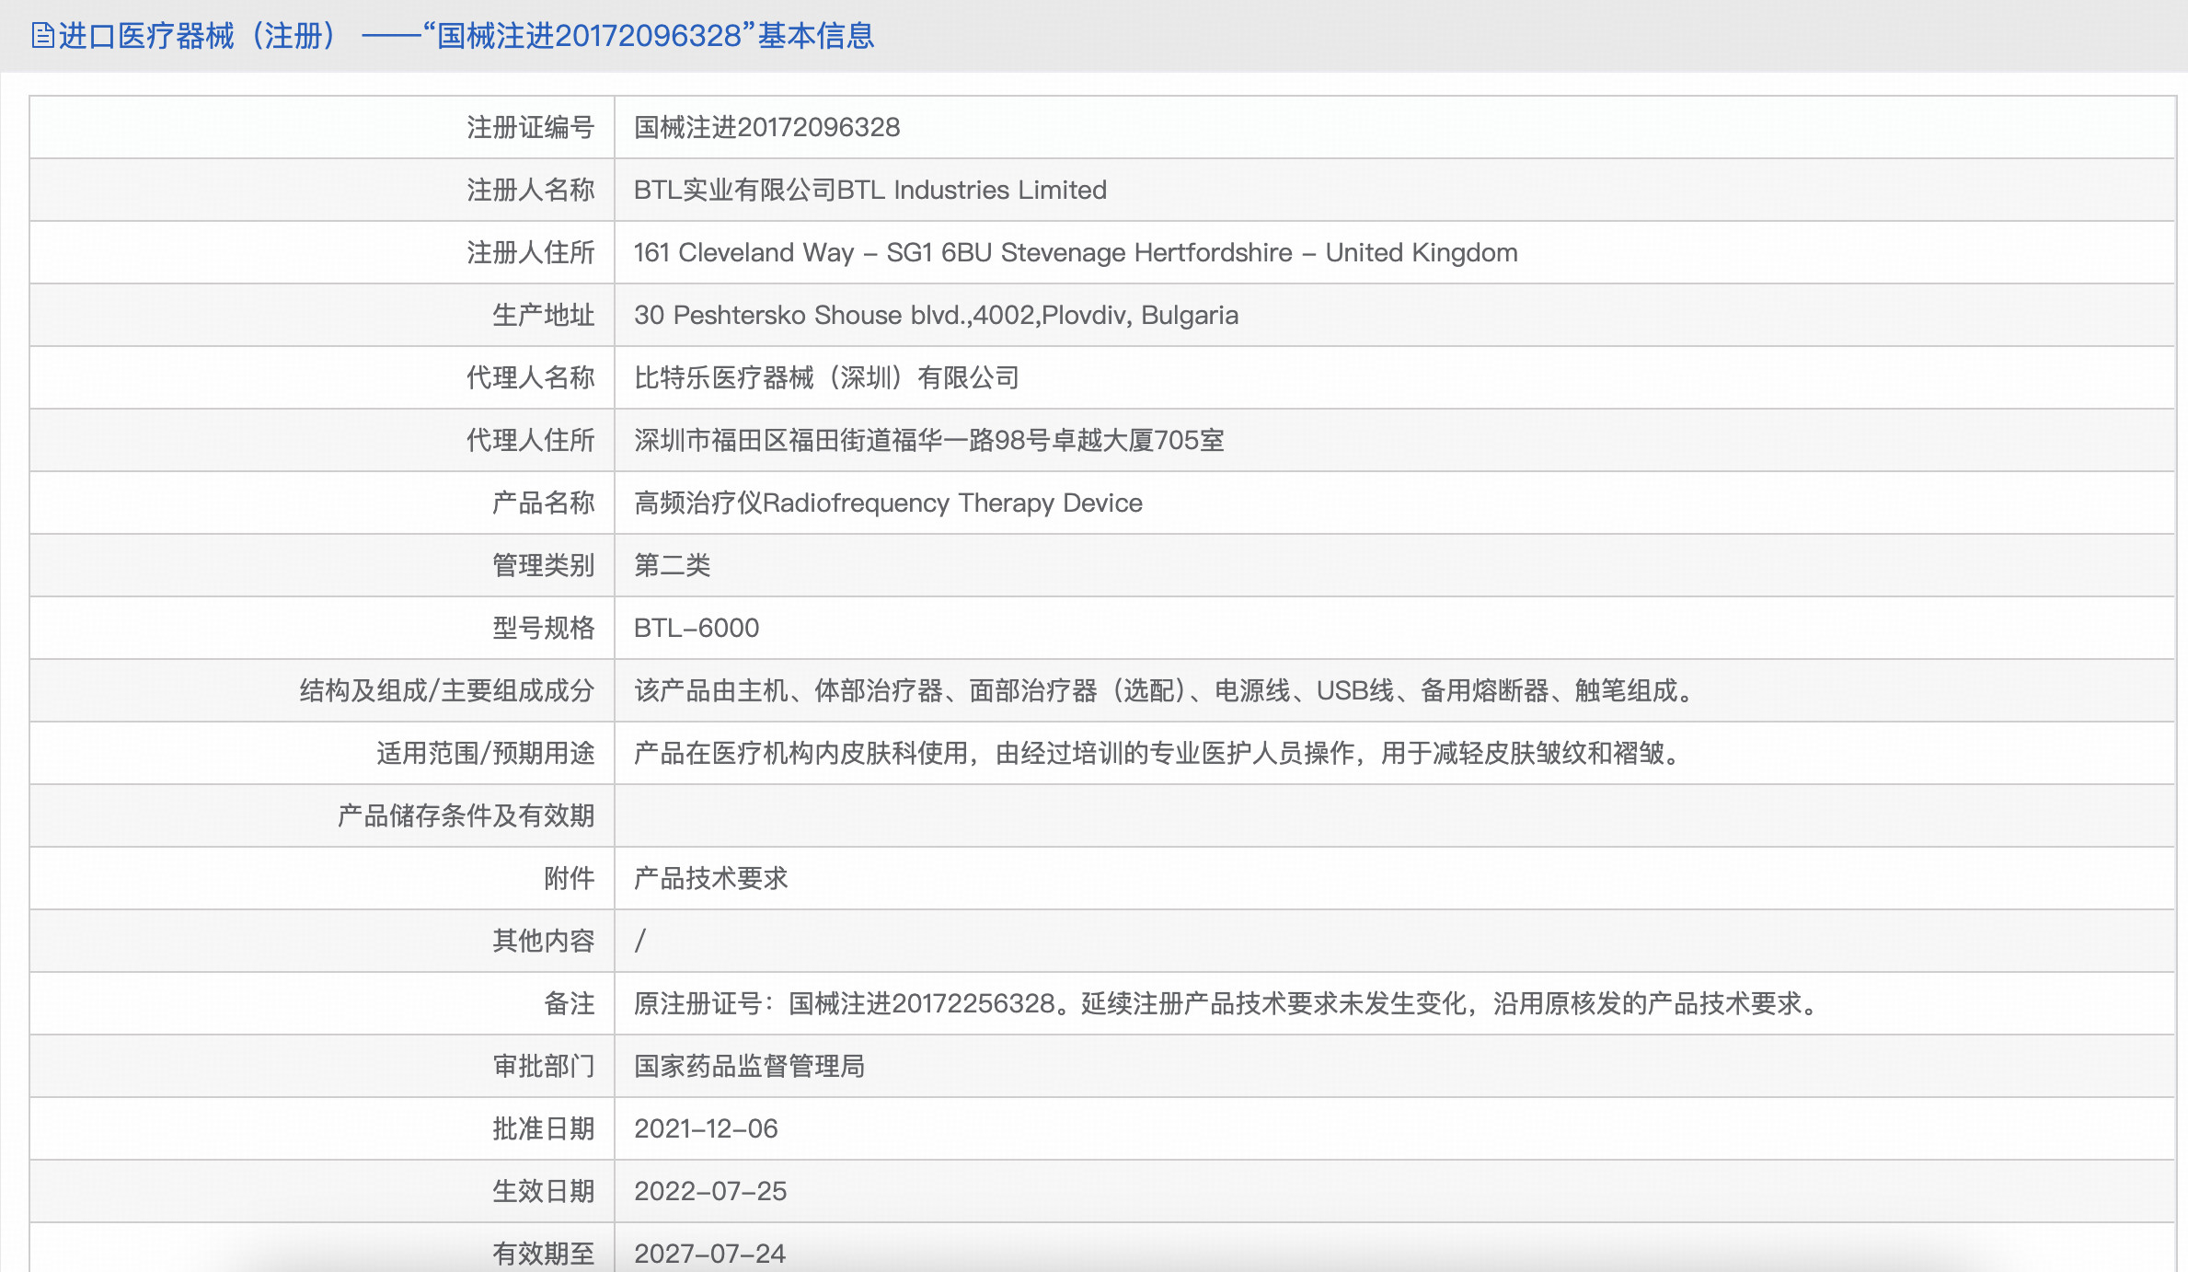The height and width of the screenshot is (1272, 2188).
Task: Select the registration number 国械注进20172096328 cell
Action: [766, 128]
